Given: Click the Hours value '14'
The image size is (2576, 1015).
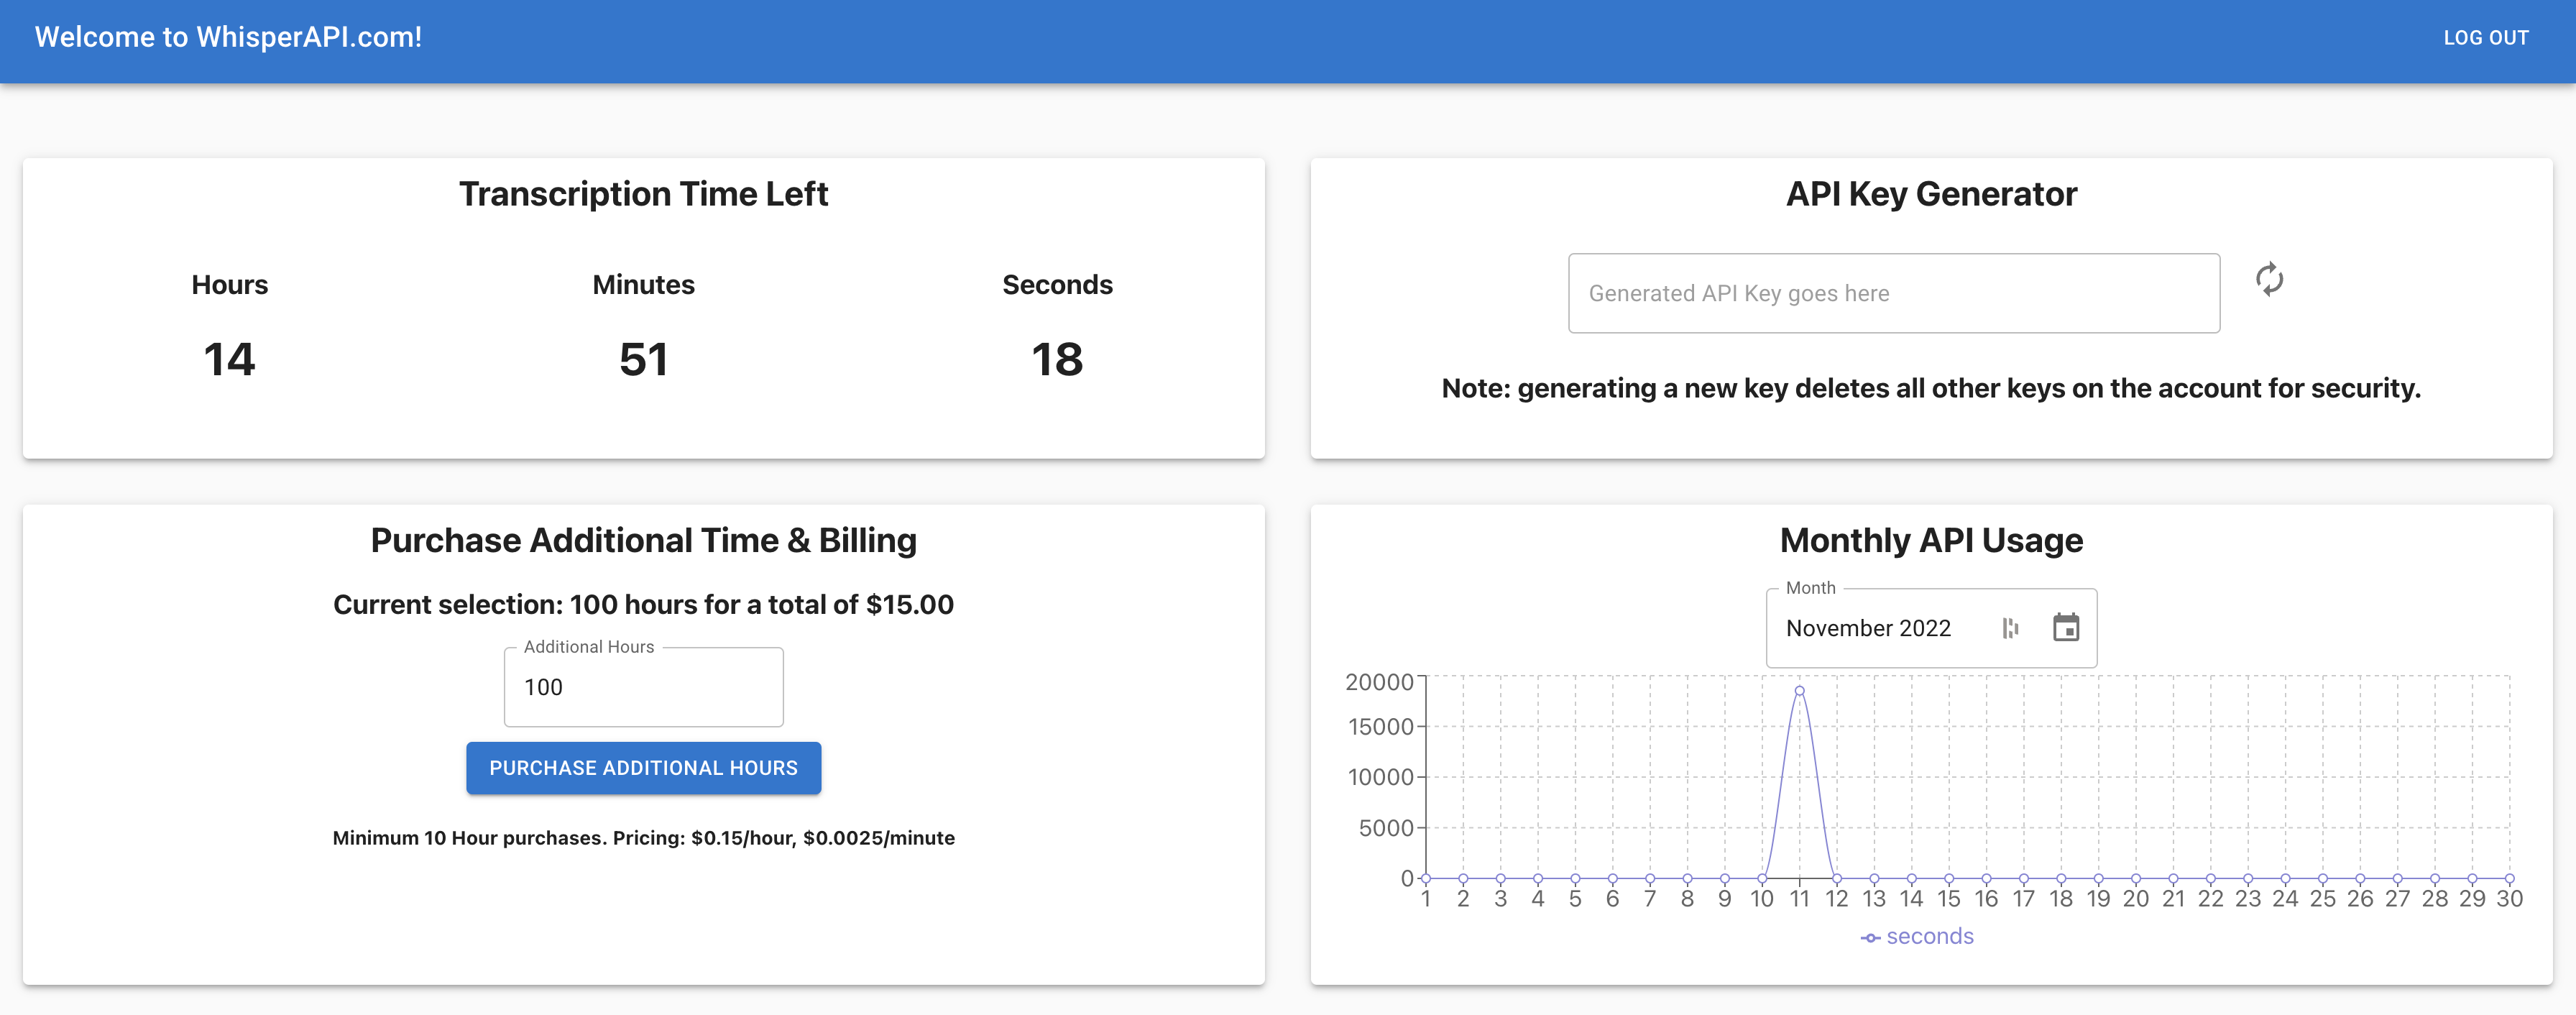Looking at the screenshot, I should [x=229, y=359].
